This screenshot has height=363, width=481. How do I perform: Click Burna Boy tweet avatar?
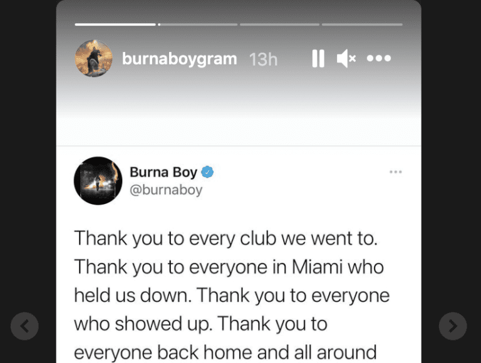coord(98,181)
